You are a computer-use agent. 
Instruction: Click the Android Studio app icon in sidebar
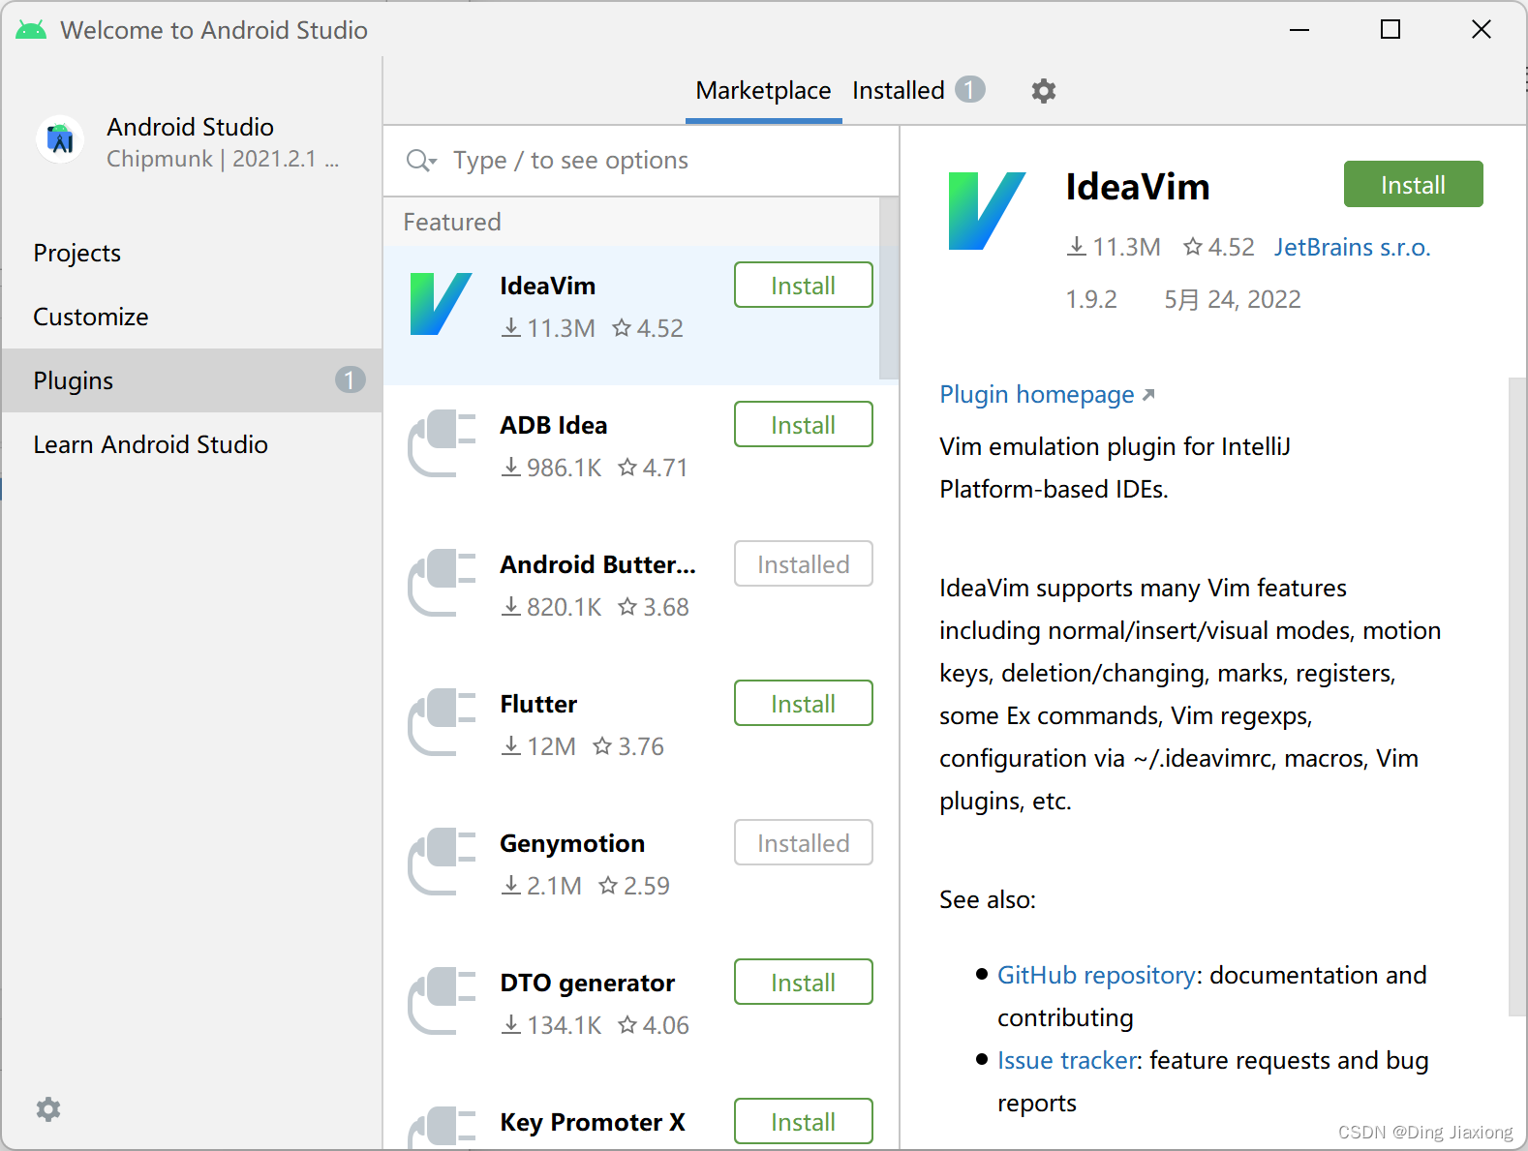pyautogui.click(x=60, y=139)
